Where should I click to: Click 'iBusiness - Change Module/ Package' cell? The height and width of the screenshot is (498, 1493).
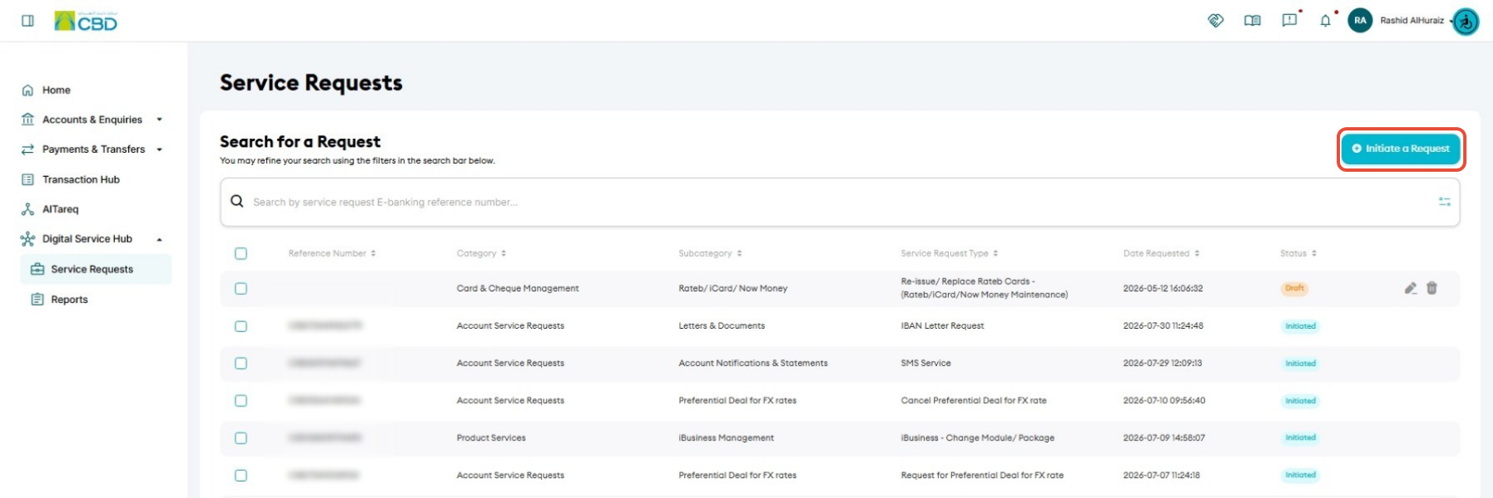pos(978,438)
